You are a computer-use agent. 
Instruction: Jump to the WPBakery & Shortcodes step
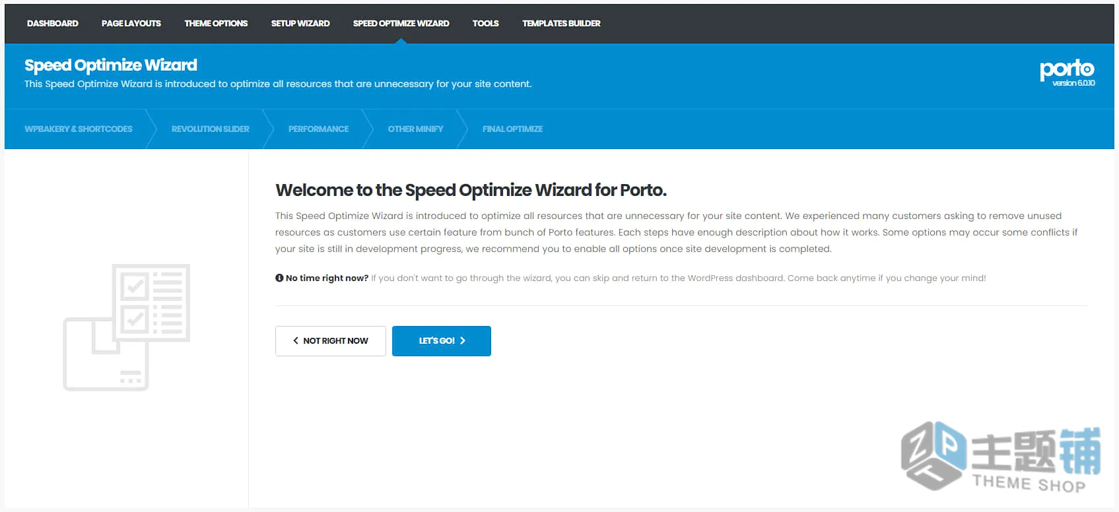coord(79,129)
